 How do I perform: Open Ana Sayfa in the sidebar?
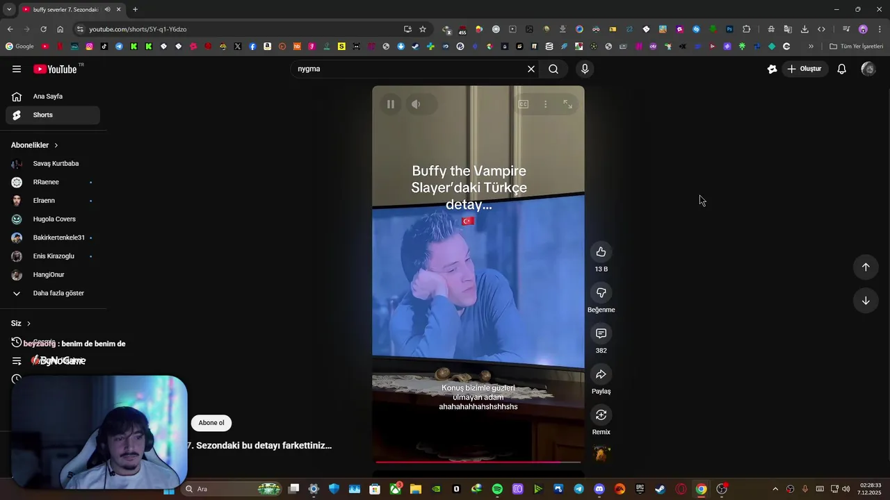(x=53, y=97)
